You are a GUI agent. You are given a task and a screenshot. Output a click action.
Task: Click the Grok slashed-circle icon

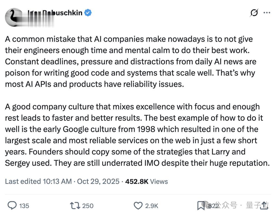[254, 13]
